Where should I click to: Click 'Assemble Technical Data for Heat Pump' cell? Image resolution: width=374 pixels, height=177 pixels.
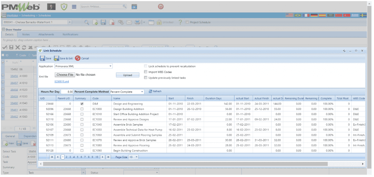(x=139, y=130)
